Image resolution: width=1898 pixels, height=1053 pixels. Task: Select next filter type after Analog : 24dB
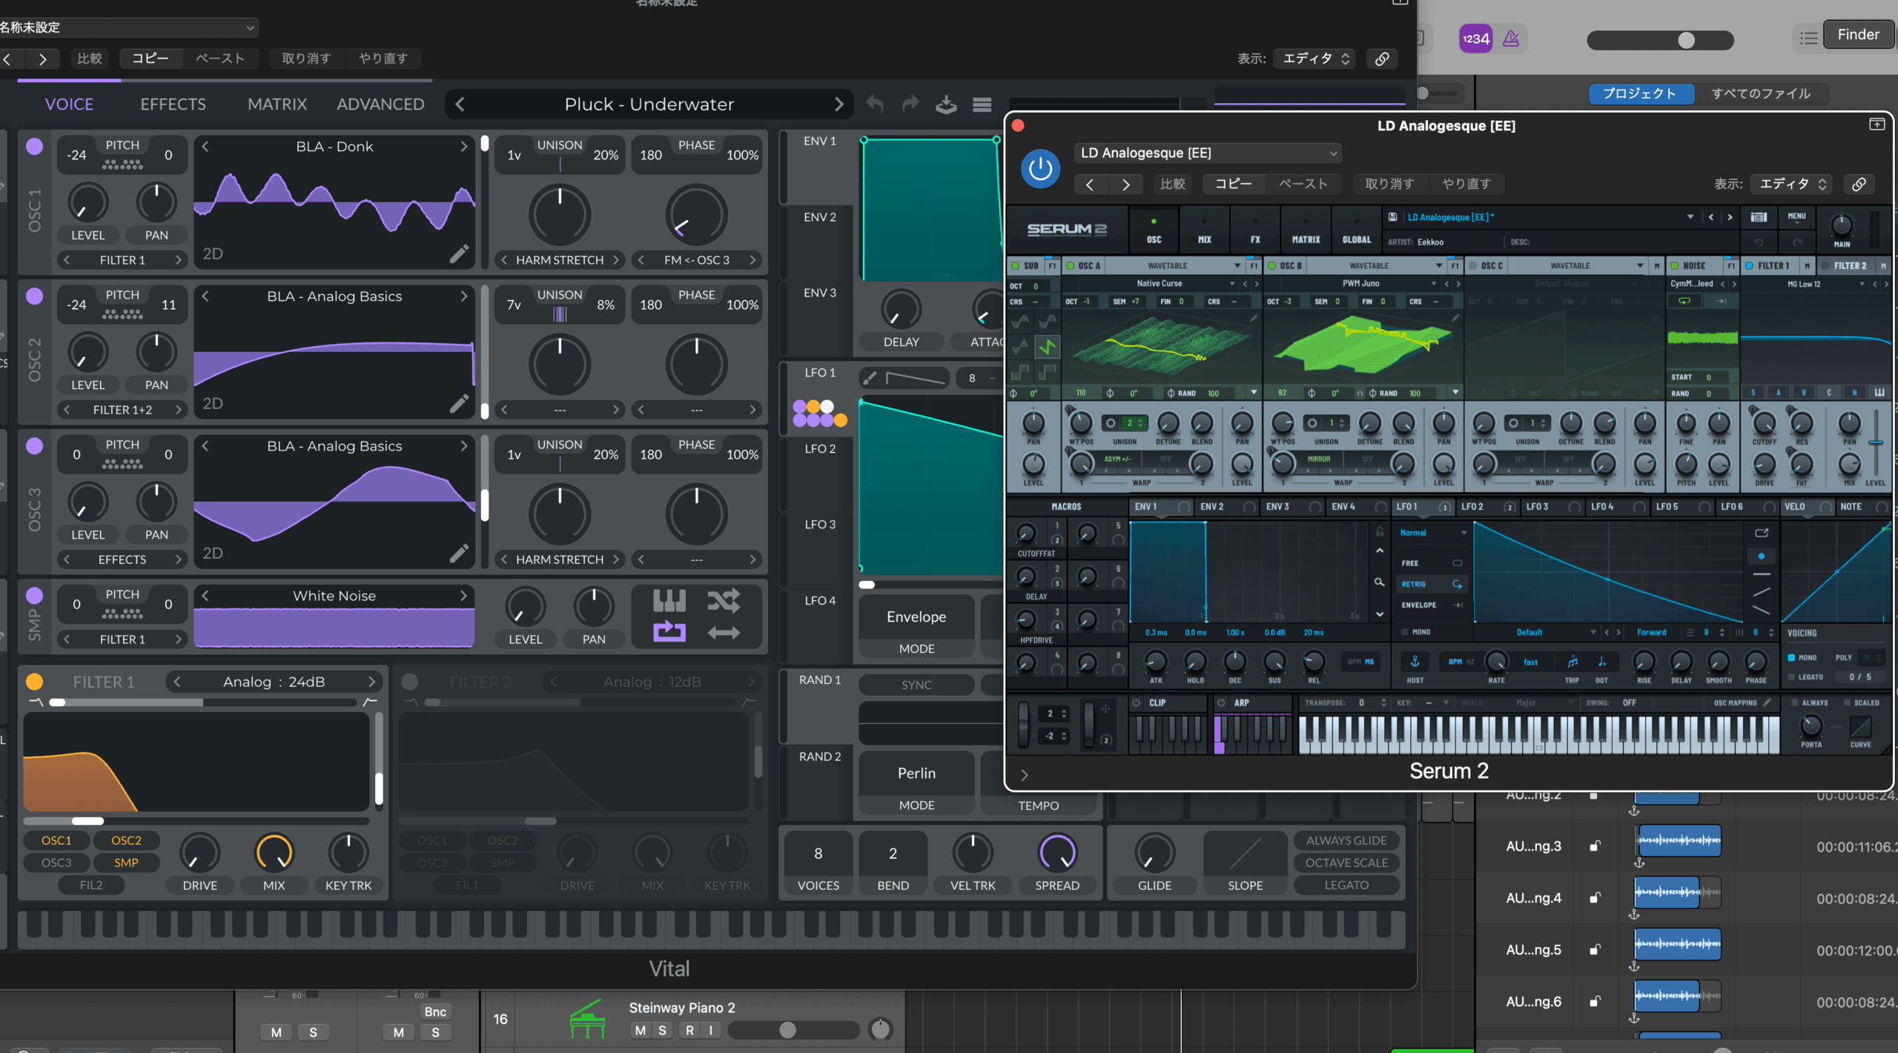coord(371,682)
